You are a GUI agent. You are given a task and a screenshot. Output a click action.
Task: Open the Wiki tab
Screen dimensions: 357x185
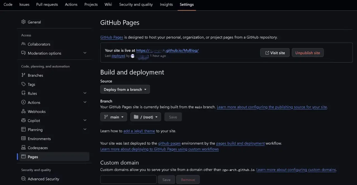click(108, 4)
